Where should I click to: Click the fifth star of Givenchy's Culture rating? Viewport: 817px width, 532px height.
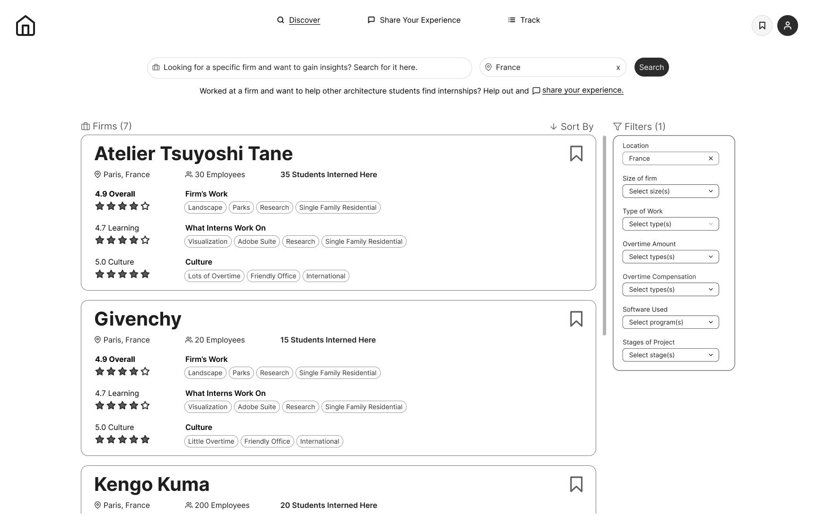(x=145, y=439)
